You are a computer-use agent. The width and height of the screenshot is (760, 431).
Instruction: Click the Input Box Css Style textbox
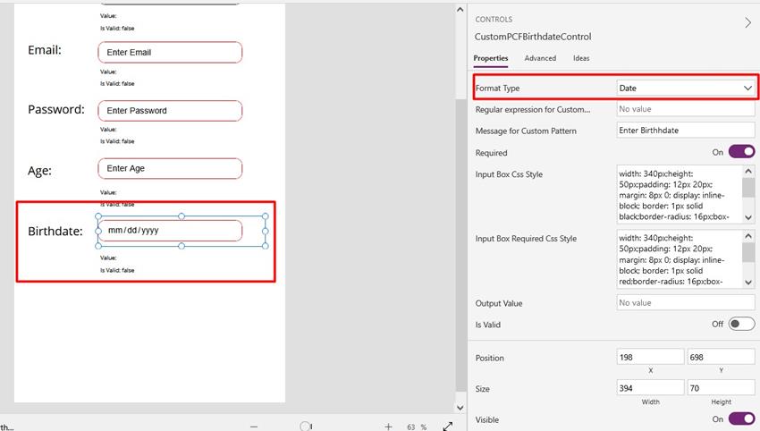coord(680,195)
